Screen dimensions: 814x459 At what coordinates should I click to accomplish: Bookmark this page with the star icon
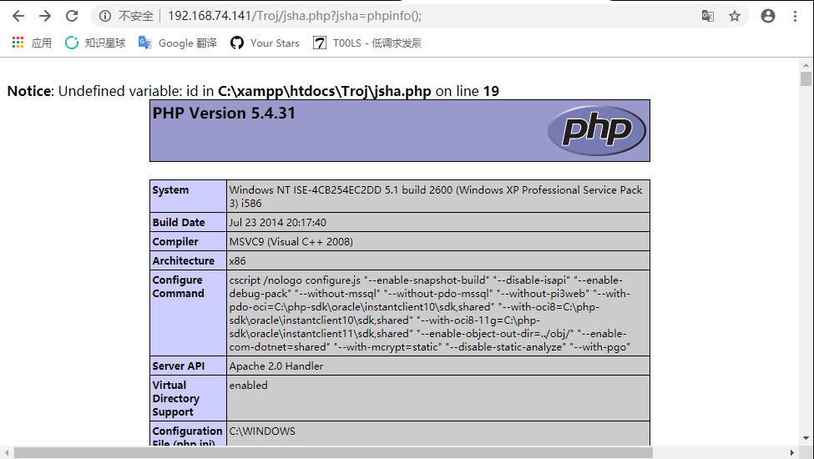[x=735, y=16]
